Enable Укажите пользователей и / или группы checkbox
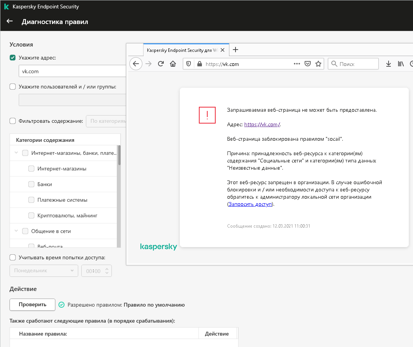Image resolution: width=413 pixels, height=347 pixels. (13, 87)
